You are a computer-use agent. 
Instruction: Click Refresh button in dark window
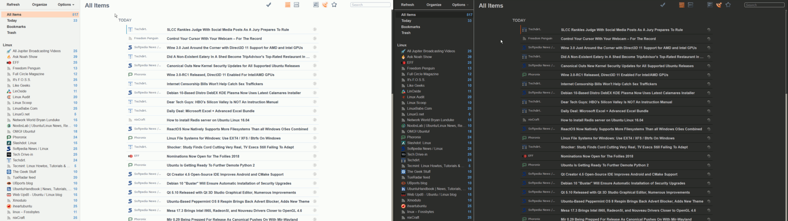click(x=407, y=5)
